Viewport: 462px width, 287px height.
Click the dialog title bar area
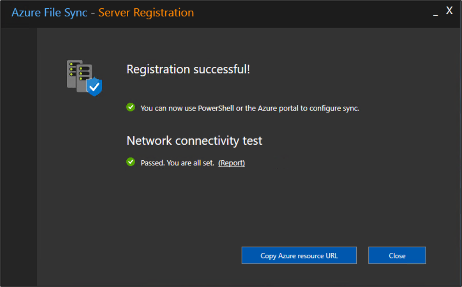(277, 12)
